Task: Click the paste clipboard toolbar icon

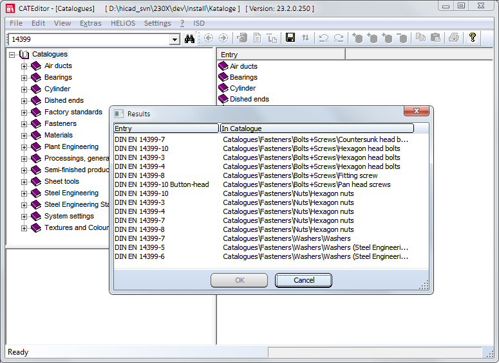Action: (x=435, y=38)
